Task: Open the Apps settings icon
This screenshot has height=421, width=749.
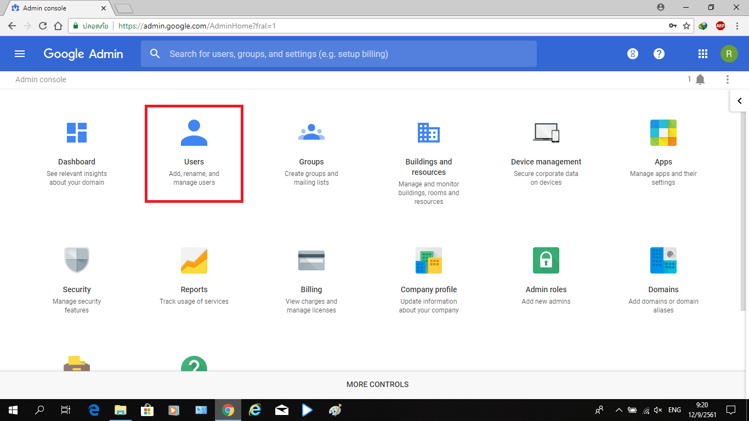Action: pyautogui.click(x=663, y=133)
